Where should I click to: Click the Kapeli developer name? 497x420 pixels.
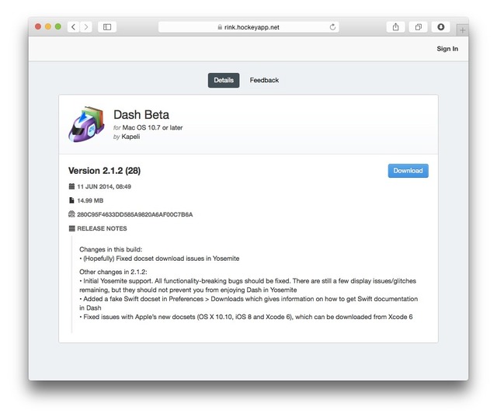click(130, 137)
